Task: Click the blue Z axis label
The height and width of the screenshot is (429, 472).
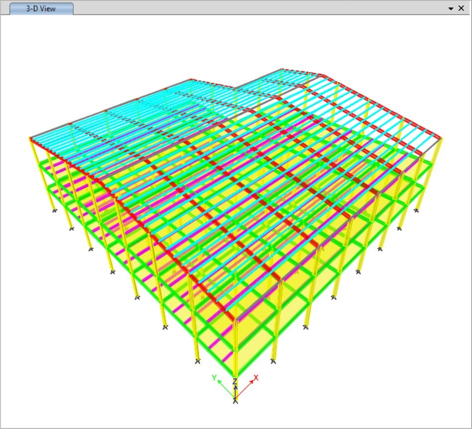Action: [x=235, y=382]
